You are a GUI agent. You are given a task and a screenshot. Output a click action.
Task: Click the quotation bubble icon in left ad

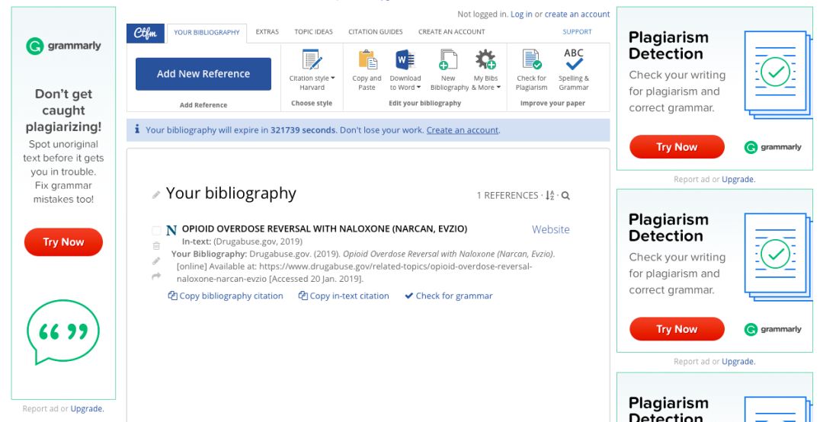point(63,332)
